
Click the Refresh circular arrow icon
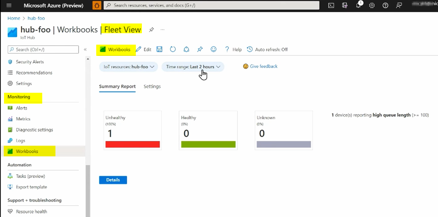click(173, 49)
